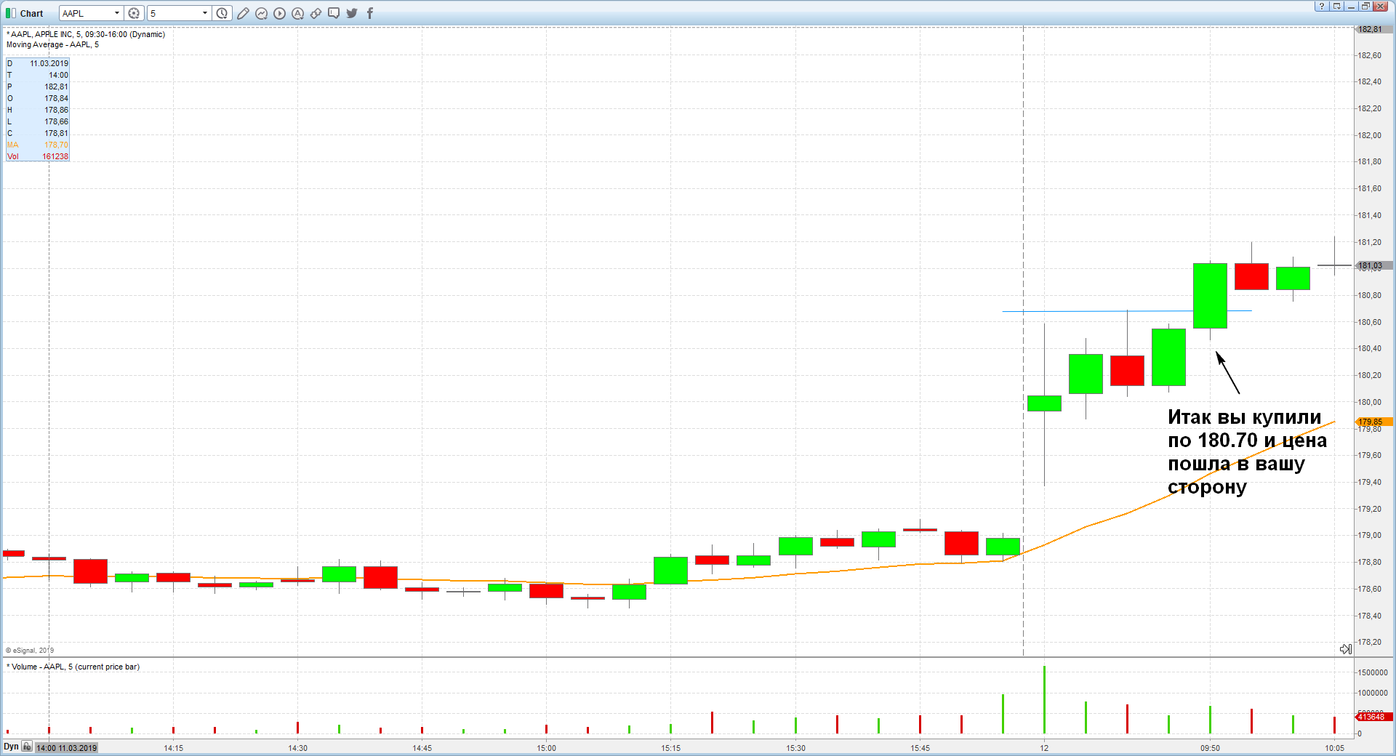Expand the AAPL symbol dropdown
Image resolution: width=1396 pixels, height=756 pixels.
point(116,13)
